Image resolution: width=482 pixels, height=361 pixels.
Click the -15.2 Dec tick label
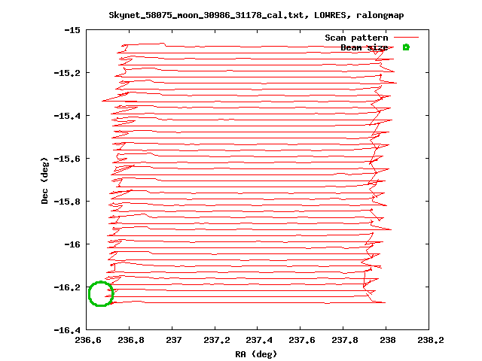tap(67, 73)
